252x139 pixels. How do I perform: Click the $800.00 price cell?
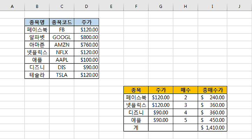pyautogui.click(x=86, y=37)
